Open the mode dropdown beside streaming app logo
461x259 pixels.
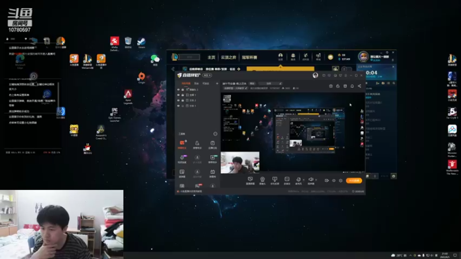(x=207, y=75)
